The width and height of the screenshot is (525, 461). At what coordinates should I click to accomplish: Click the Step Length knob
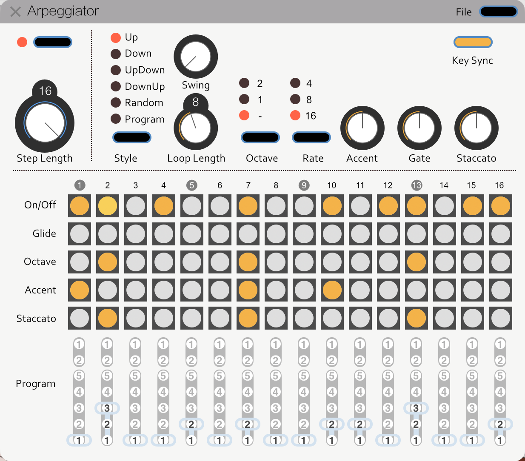pos(45,123)
